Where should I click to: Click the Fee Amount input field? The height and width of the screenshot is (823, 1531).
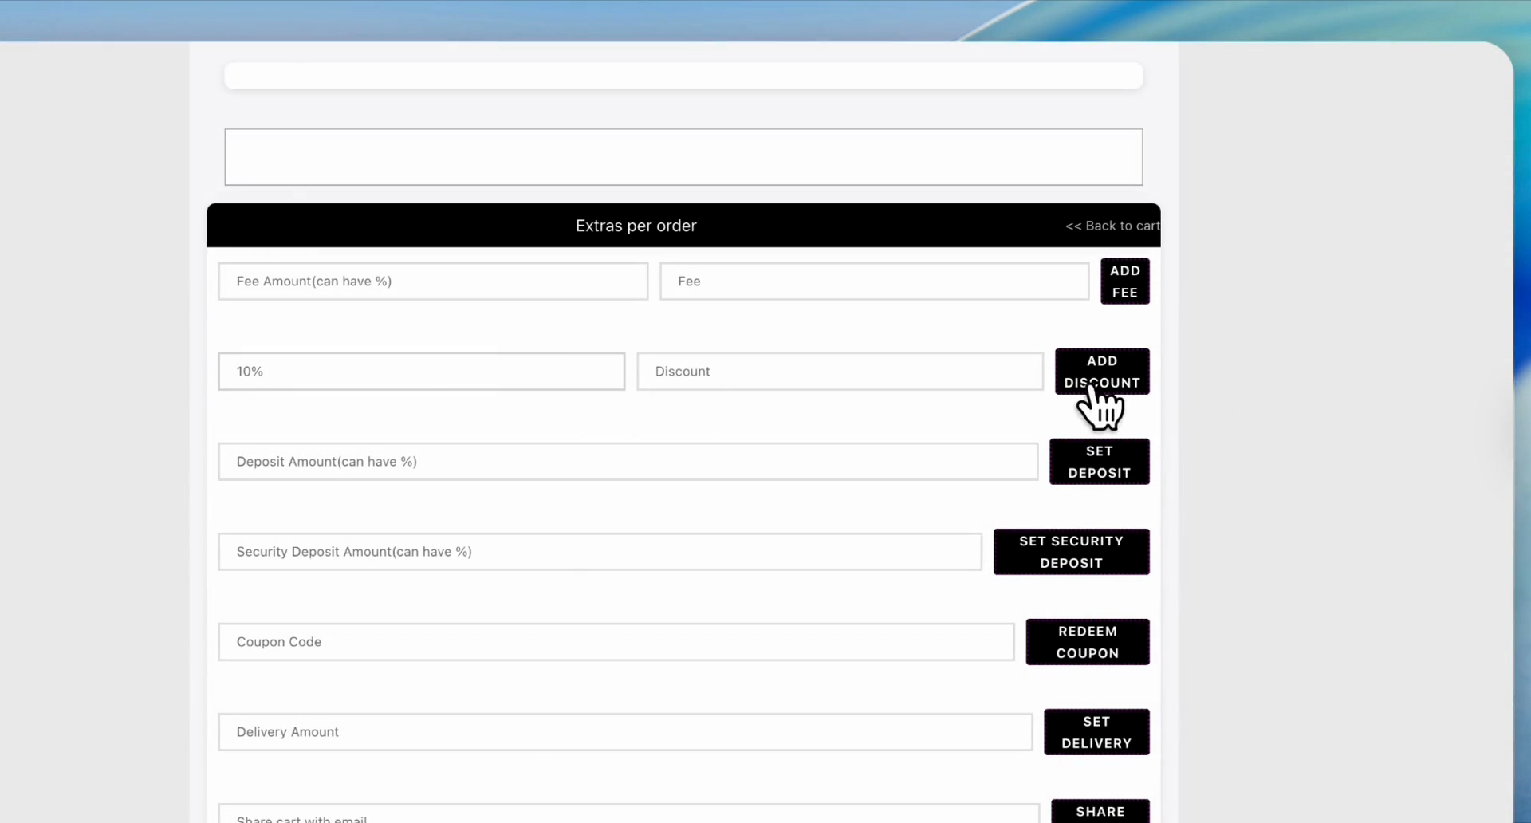[x=433, y=281]
